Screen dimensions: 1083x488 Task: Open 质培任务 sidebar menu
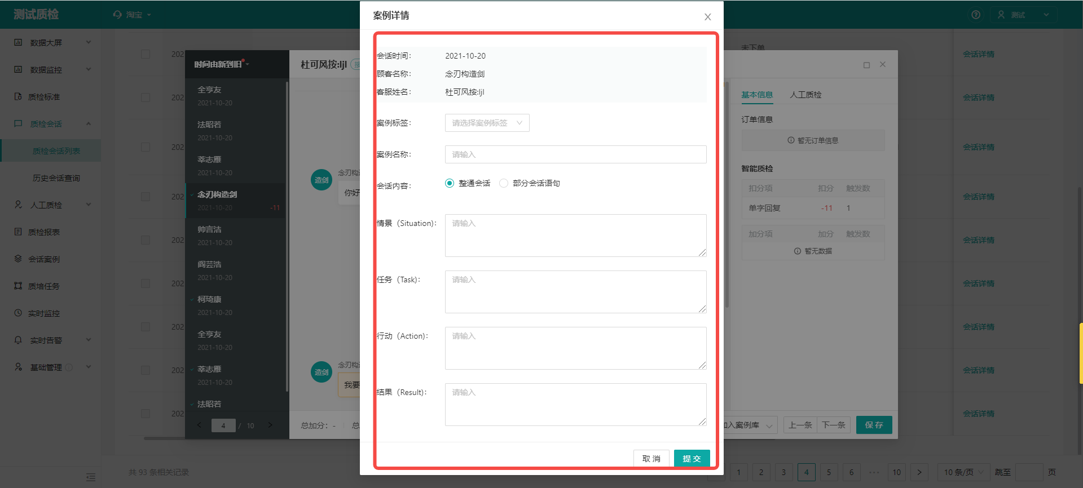(44, 286)
